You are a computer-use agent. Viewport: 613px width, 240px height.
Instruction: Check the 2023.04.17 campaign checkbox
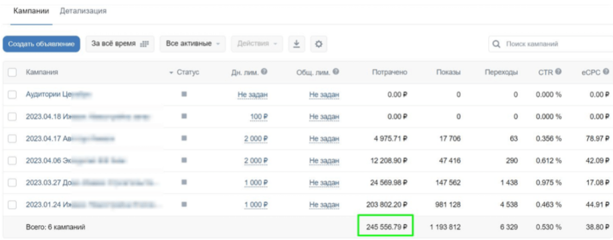click(12, 139)
